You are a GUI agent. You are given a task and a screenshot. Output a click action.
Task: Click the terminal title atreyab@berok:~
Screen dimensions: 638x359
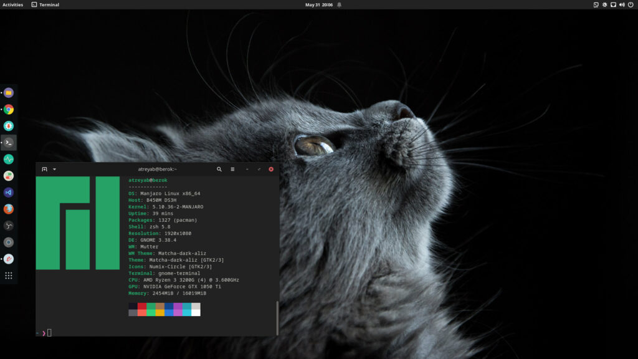(x=157, y=170)
